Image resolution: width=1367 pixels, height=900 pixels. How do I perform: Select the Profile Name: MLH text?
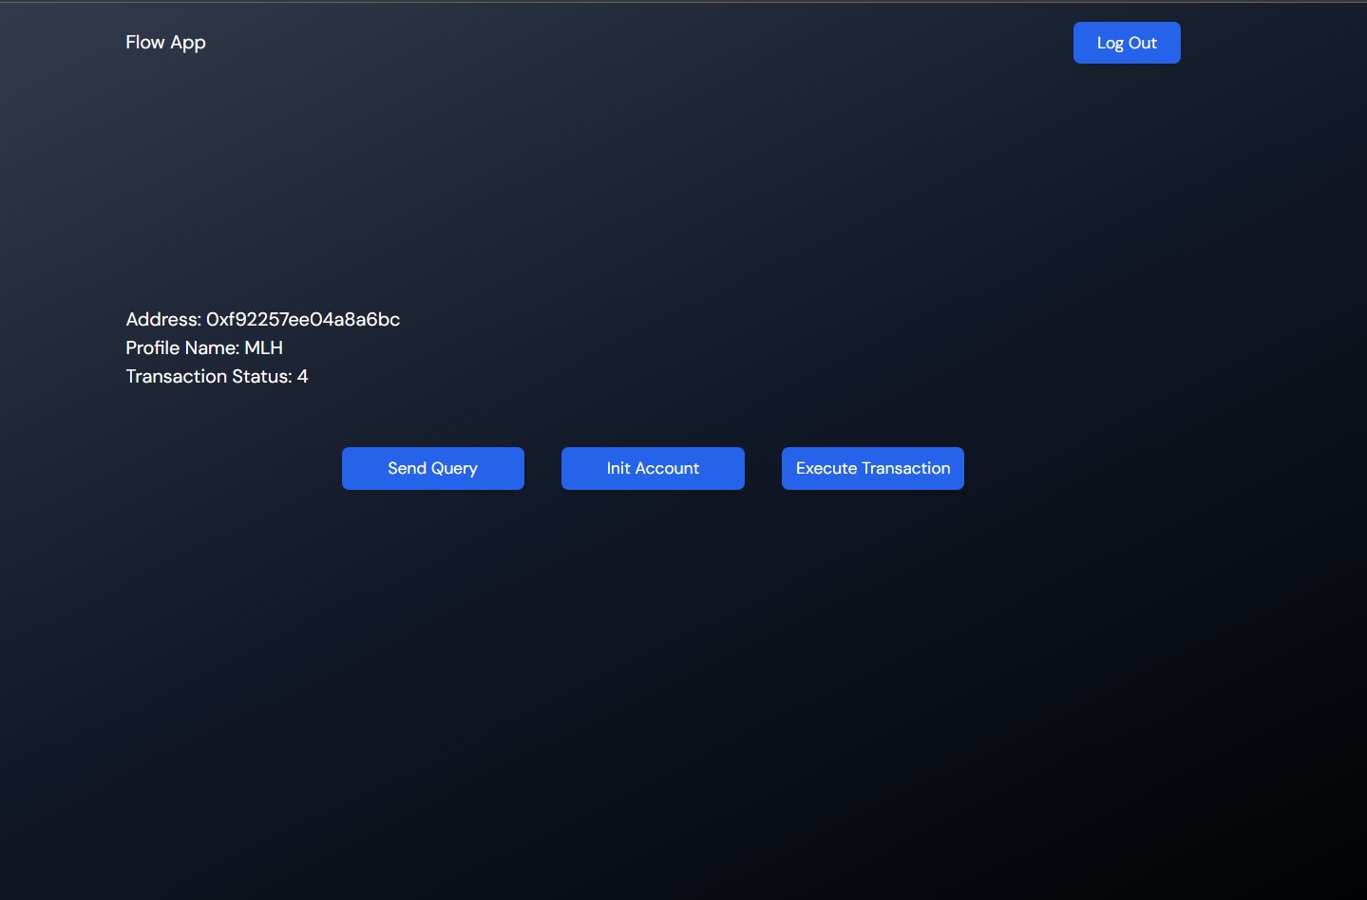coord(204,348)
